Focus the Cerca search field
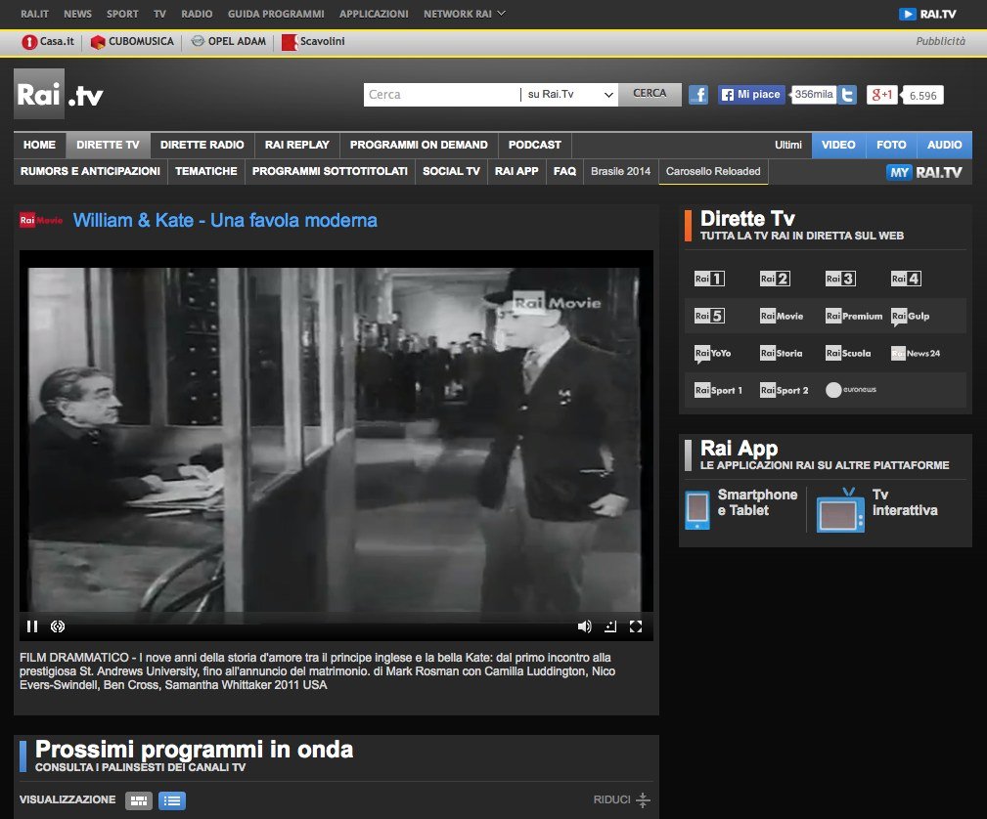The image size is (987, 819). (442, 95)
